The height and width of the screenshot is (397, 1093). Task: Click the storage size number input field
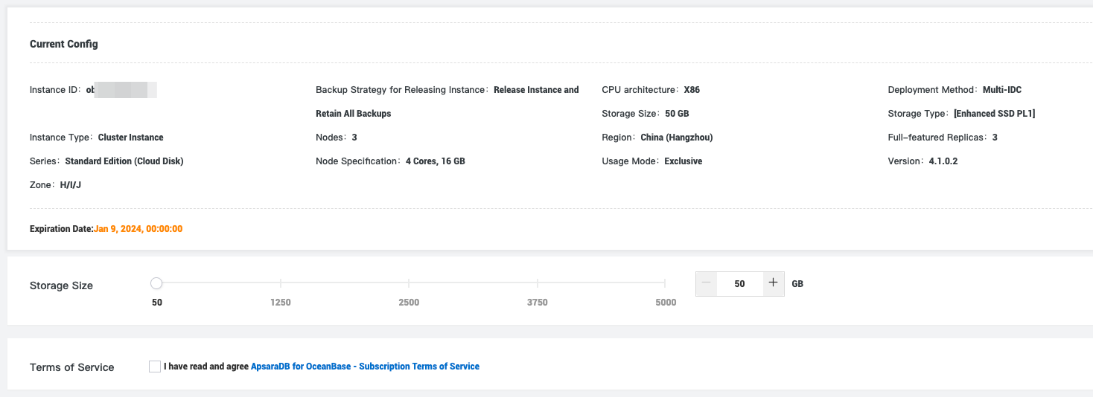tap(739, 283)
